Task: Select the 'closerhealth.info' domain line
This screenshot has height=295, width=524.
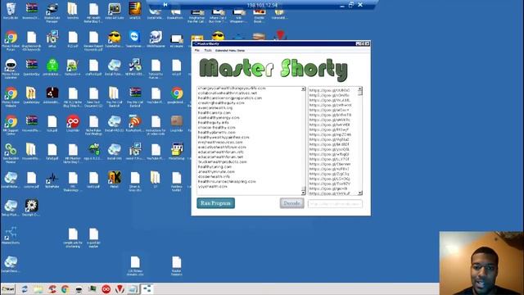Action: 214,177
